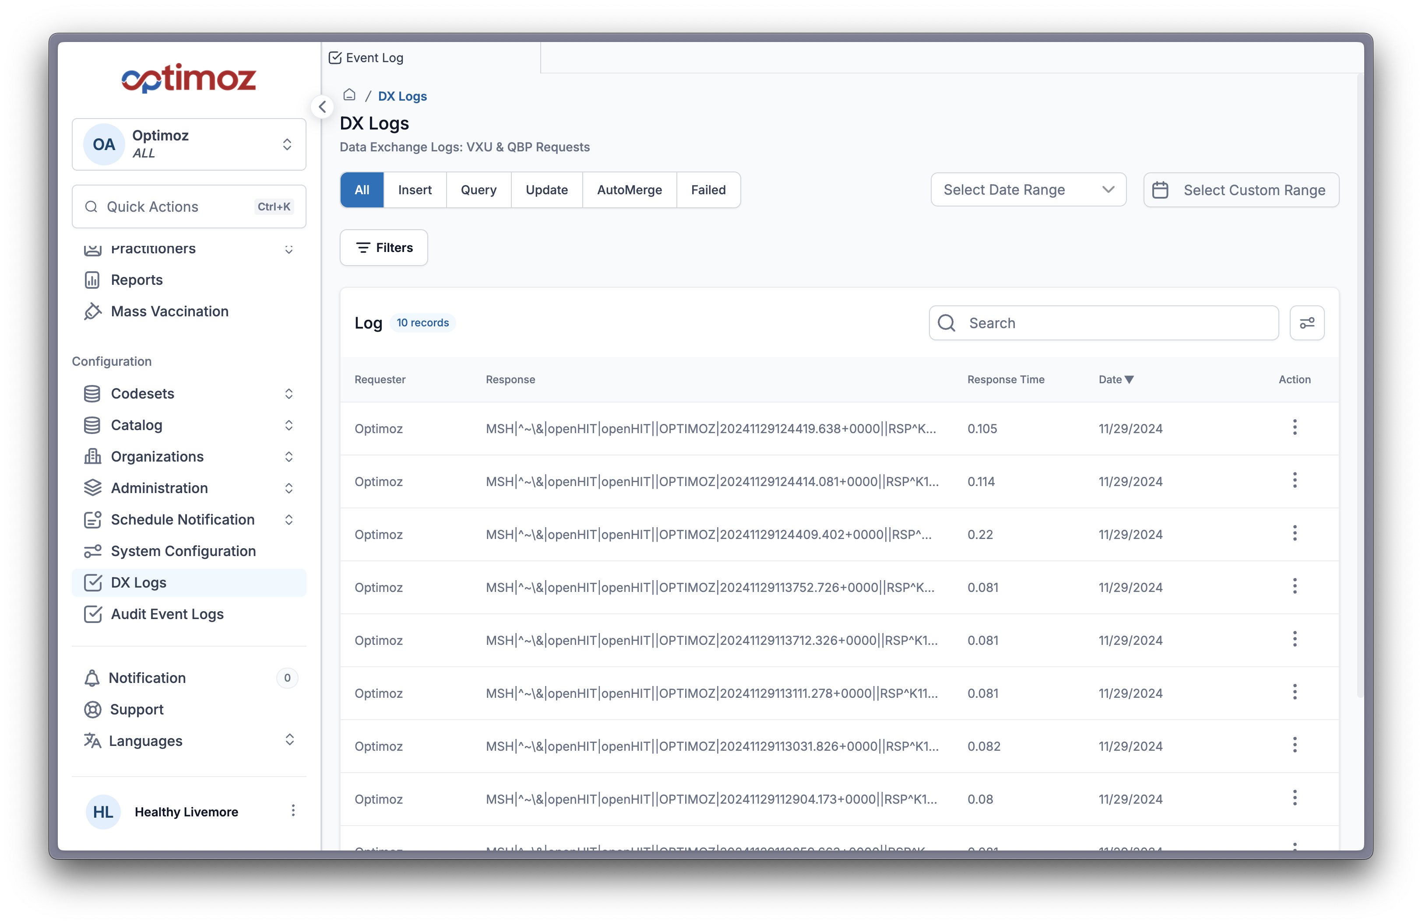The height and width of the screenshot is (924, 1422).
Task: Switch to the Query filter
Action: [x=478, y=190]
